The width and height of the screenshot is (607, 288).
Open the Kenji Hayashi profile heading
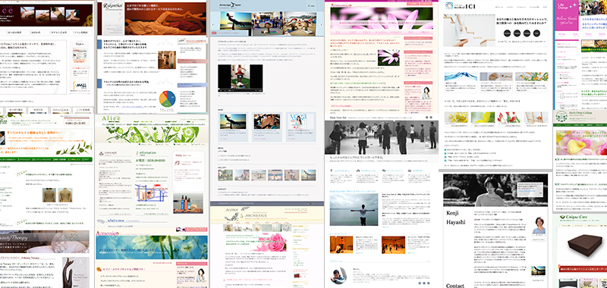[x=455, y=218]
